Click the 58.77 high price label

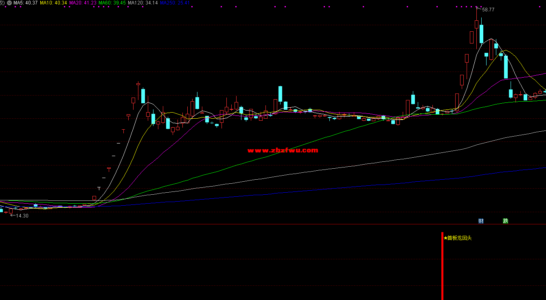point(488,10)
